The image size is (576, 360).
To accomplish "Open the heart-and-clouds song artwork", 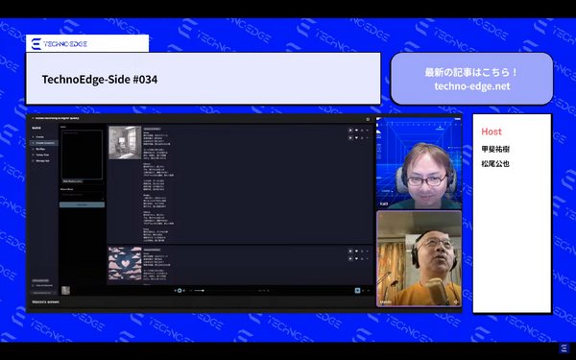I will coord(125,263).
